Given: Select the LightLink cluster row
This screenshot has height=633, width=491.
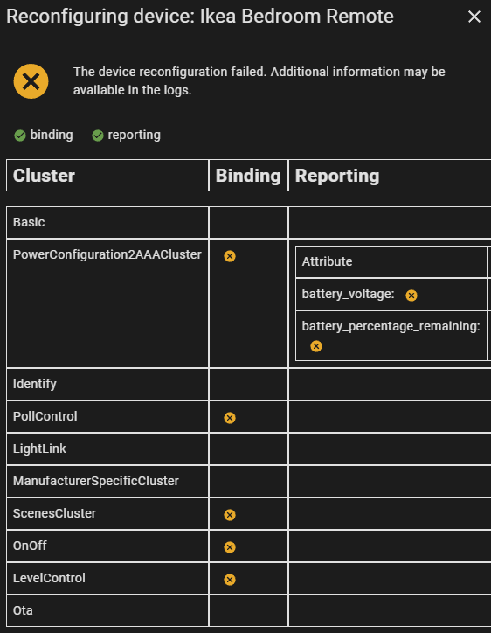Looking at the screenshot, I should tap(248, 449).
